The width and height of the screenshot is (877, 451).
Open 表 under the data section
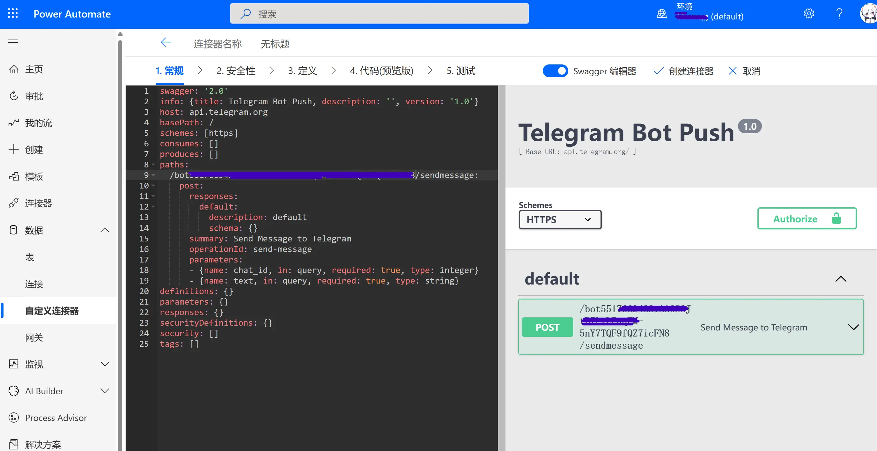click(x=30, y=257)
